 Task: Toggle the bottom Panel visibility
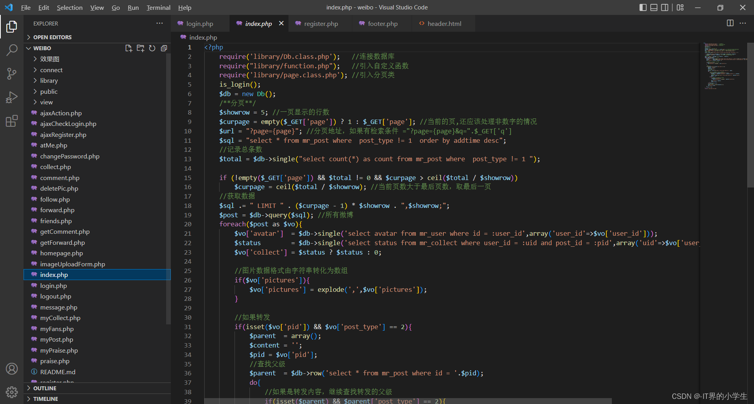point(654,7)
